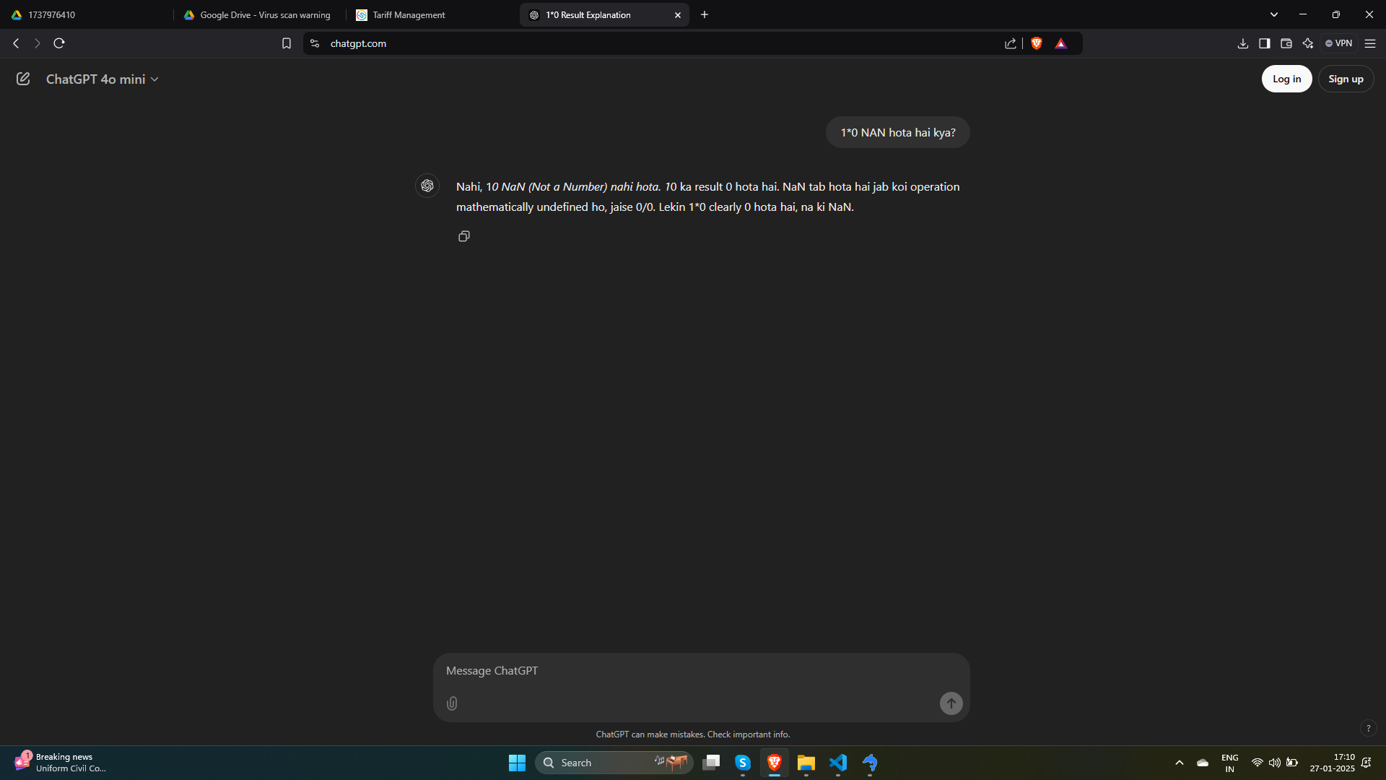
Task: Open Brave Shields lion icon
Action: (1037, 43)
